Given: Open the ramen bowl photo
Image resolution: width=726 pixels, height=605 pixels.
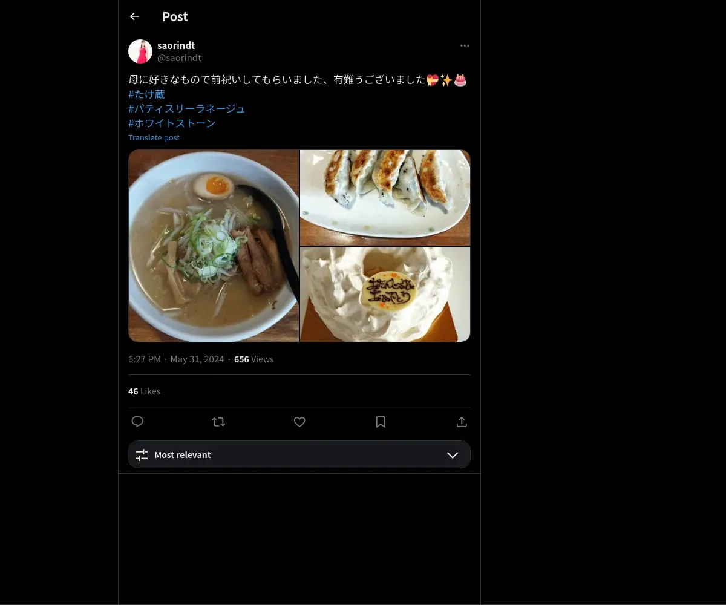Looking at the screenshot, I should (214, 246).
